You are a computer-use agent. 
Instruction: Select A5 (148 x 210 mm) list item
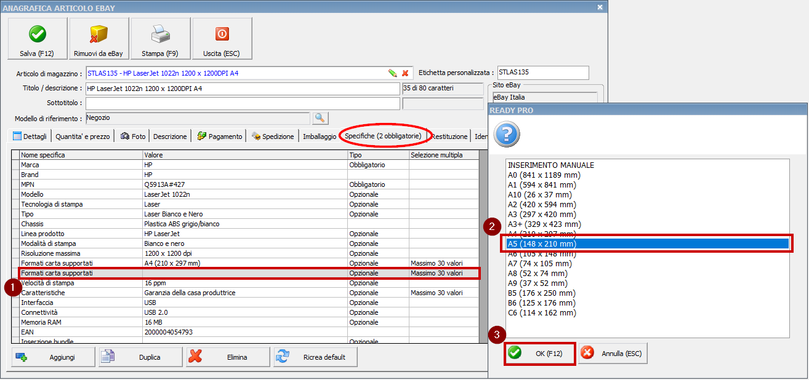[x=646, y=244]
